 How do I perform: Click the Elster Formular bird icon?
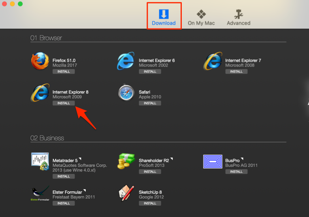40,193
